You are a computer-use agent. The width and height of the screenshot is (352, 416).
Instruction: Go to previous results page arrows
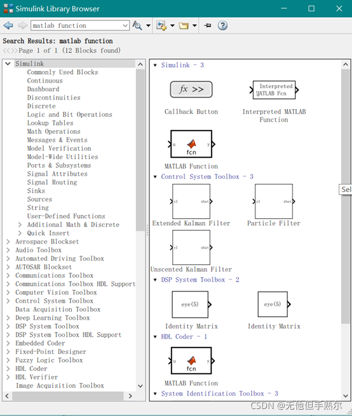(x=6, y=50)
